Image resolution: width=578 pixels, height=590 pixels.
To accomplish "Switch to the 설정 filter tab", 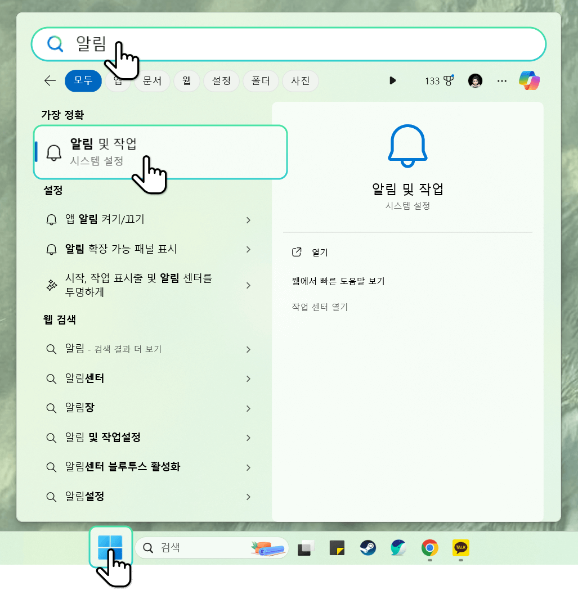I will coord(221,80).
